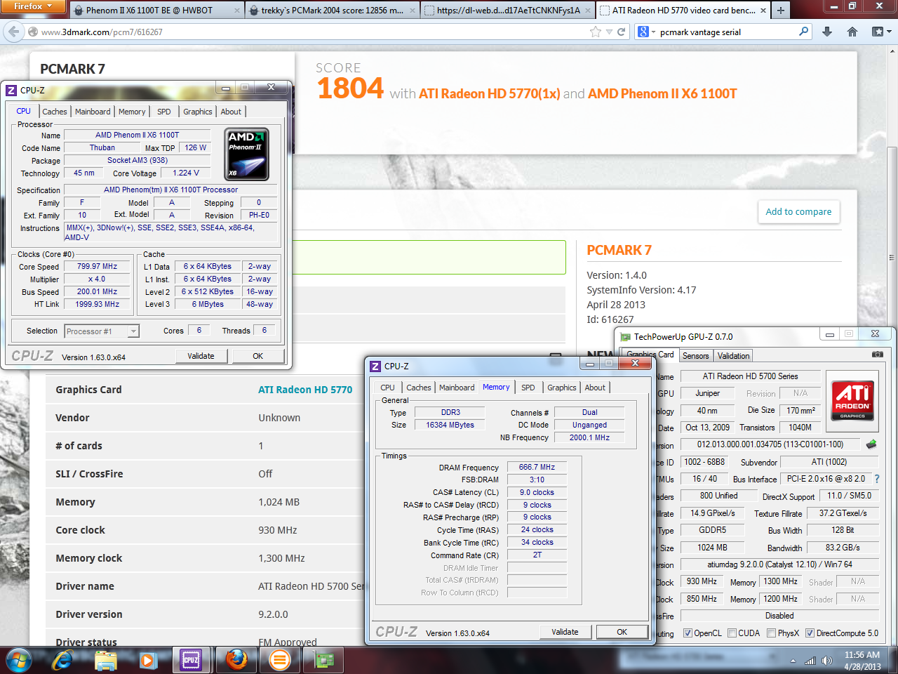This screenshot has width=898, height=674.
Task: Click the AMD Phenom II logo image
Action: coord(247,154)
